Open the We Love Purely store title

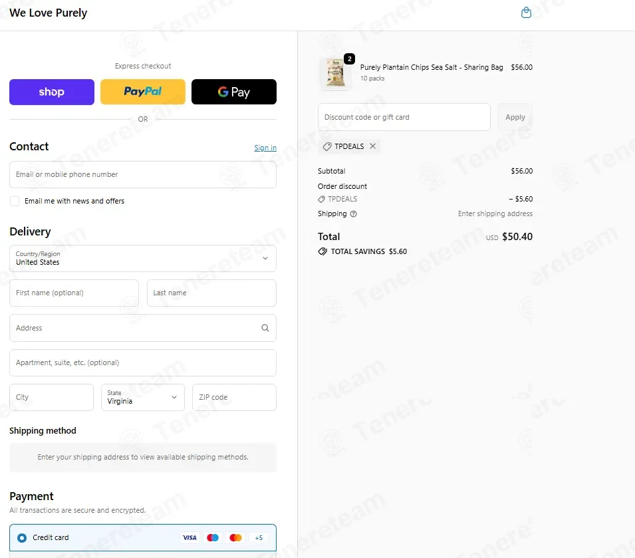tap(48, 13)
